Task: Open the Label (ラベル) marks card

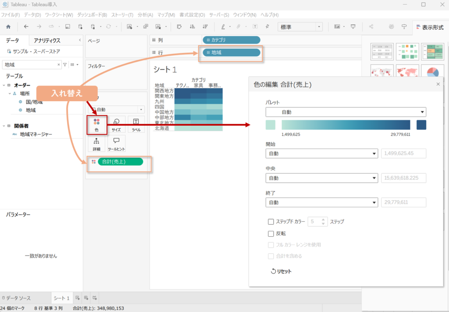Action: [x=136, y=124]
